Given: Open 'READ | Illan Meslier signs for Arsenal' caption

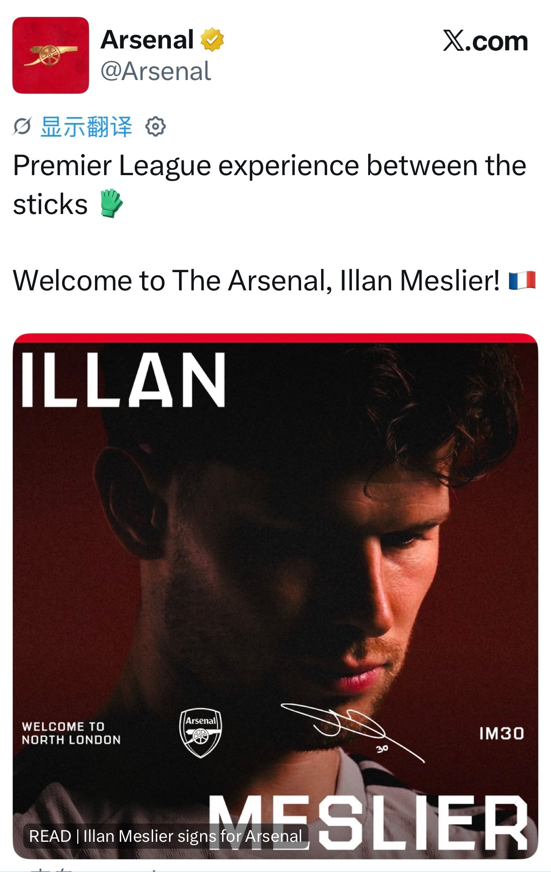Looking at the screenshot, I should point(165,836).
